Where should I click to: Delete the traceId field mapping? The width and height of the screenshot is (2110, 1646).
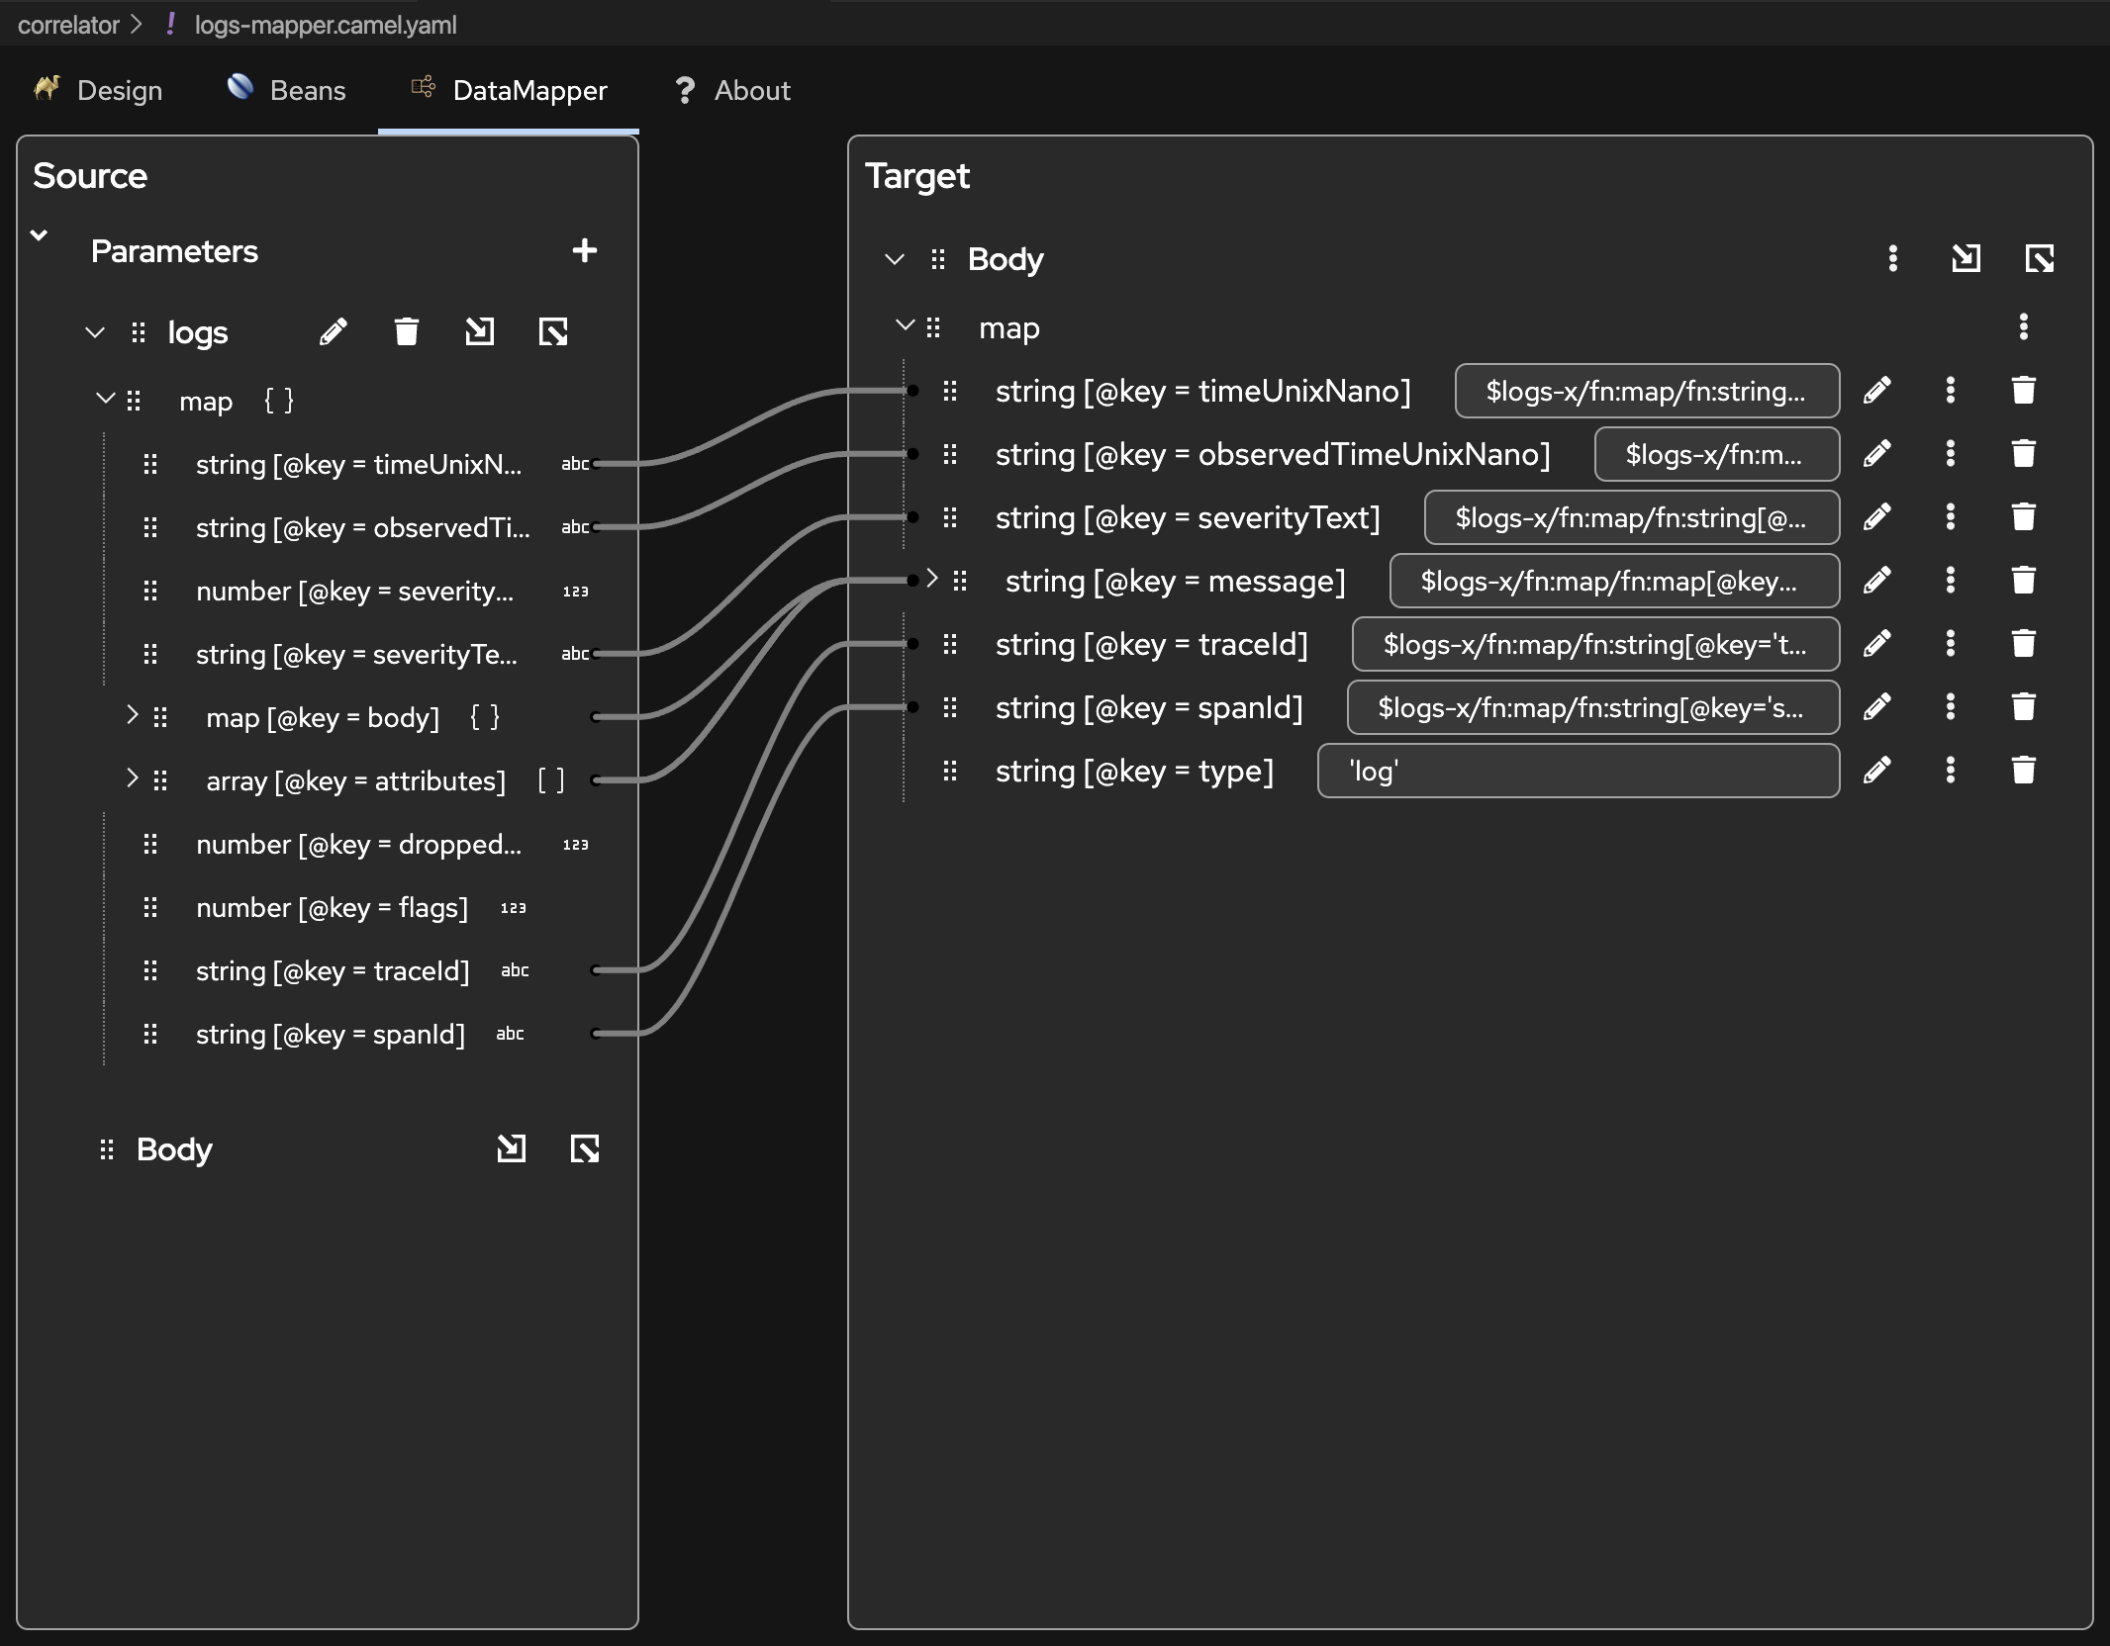pyautogui.click(x=2024, y=644)
